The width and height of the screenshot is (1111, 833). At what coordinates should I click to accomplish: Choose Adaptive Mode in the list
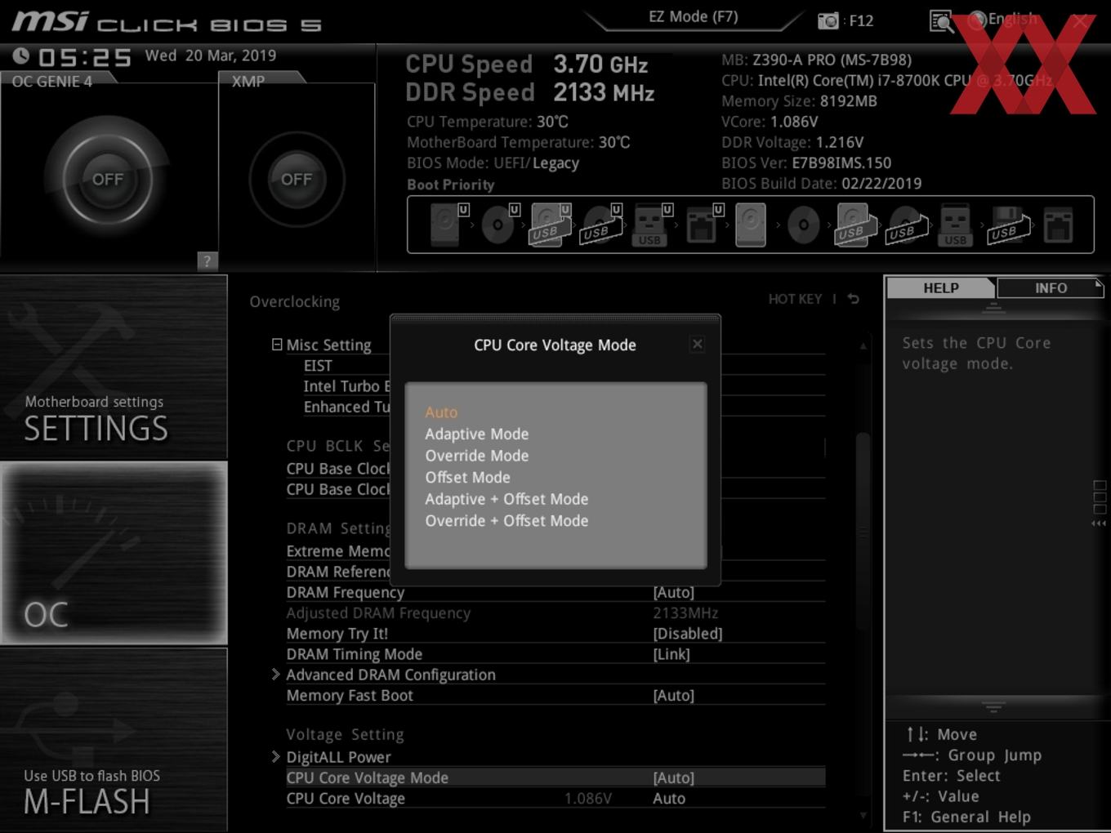(477, 434)
